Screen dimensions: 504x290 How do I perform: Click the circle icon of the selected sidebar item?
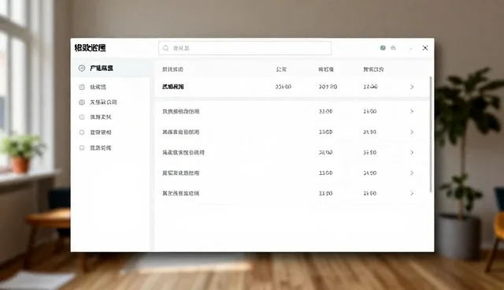pos(82,68)
